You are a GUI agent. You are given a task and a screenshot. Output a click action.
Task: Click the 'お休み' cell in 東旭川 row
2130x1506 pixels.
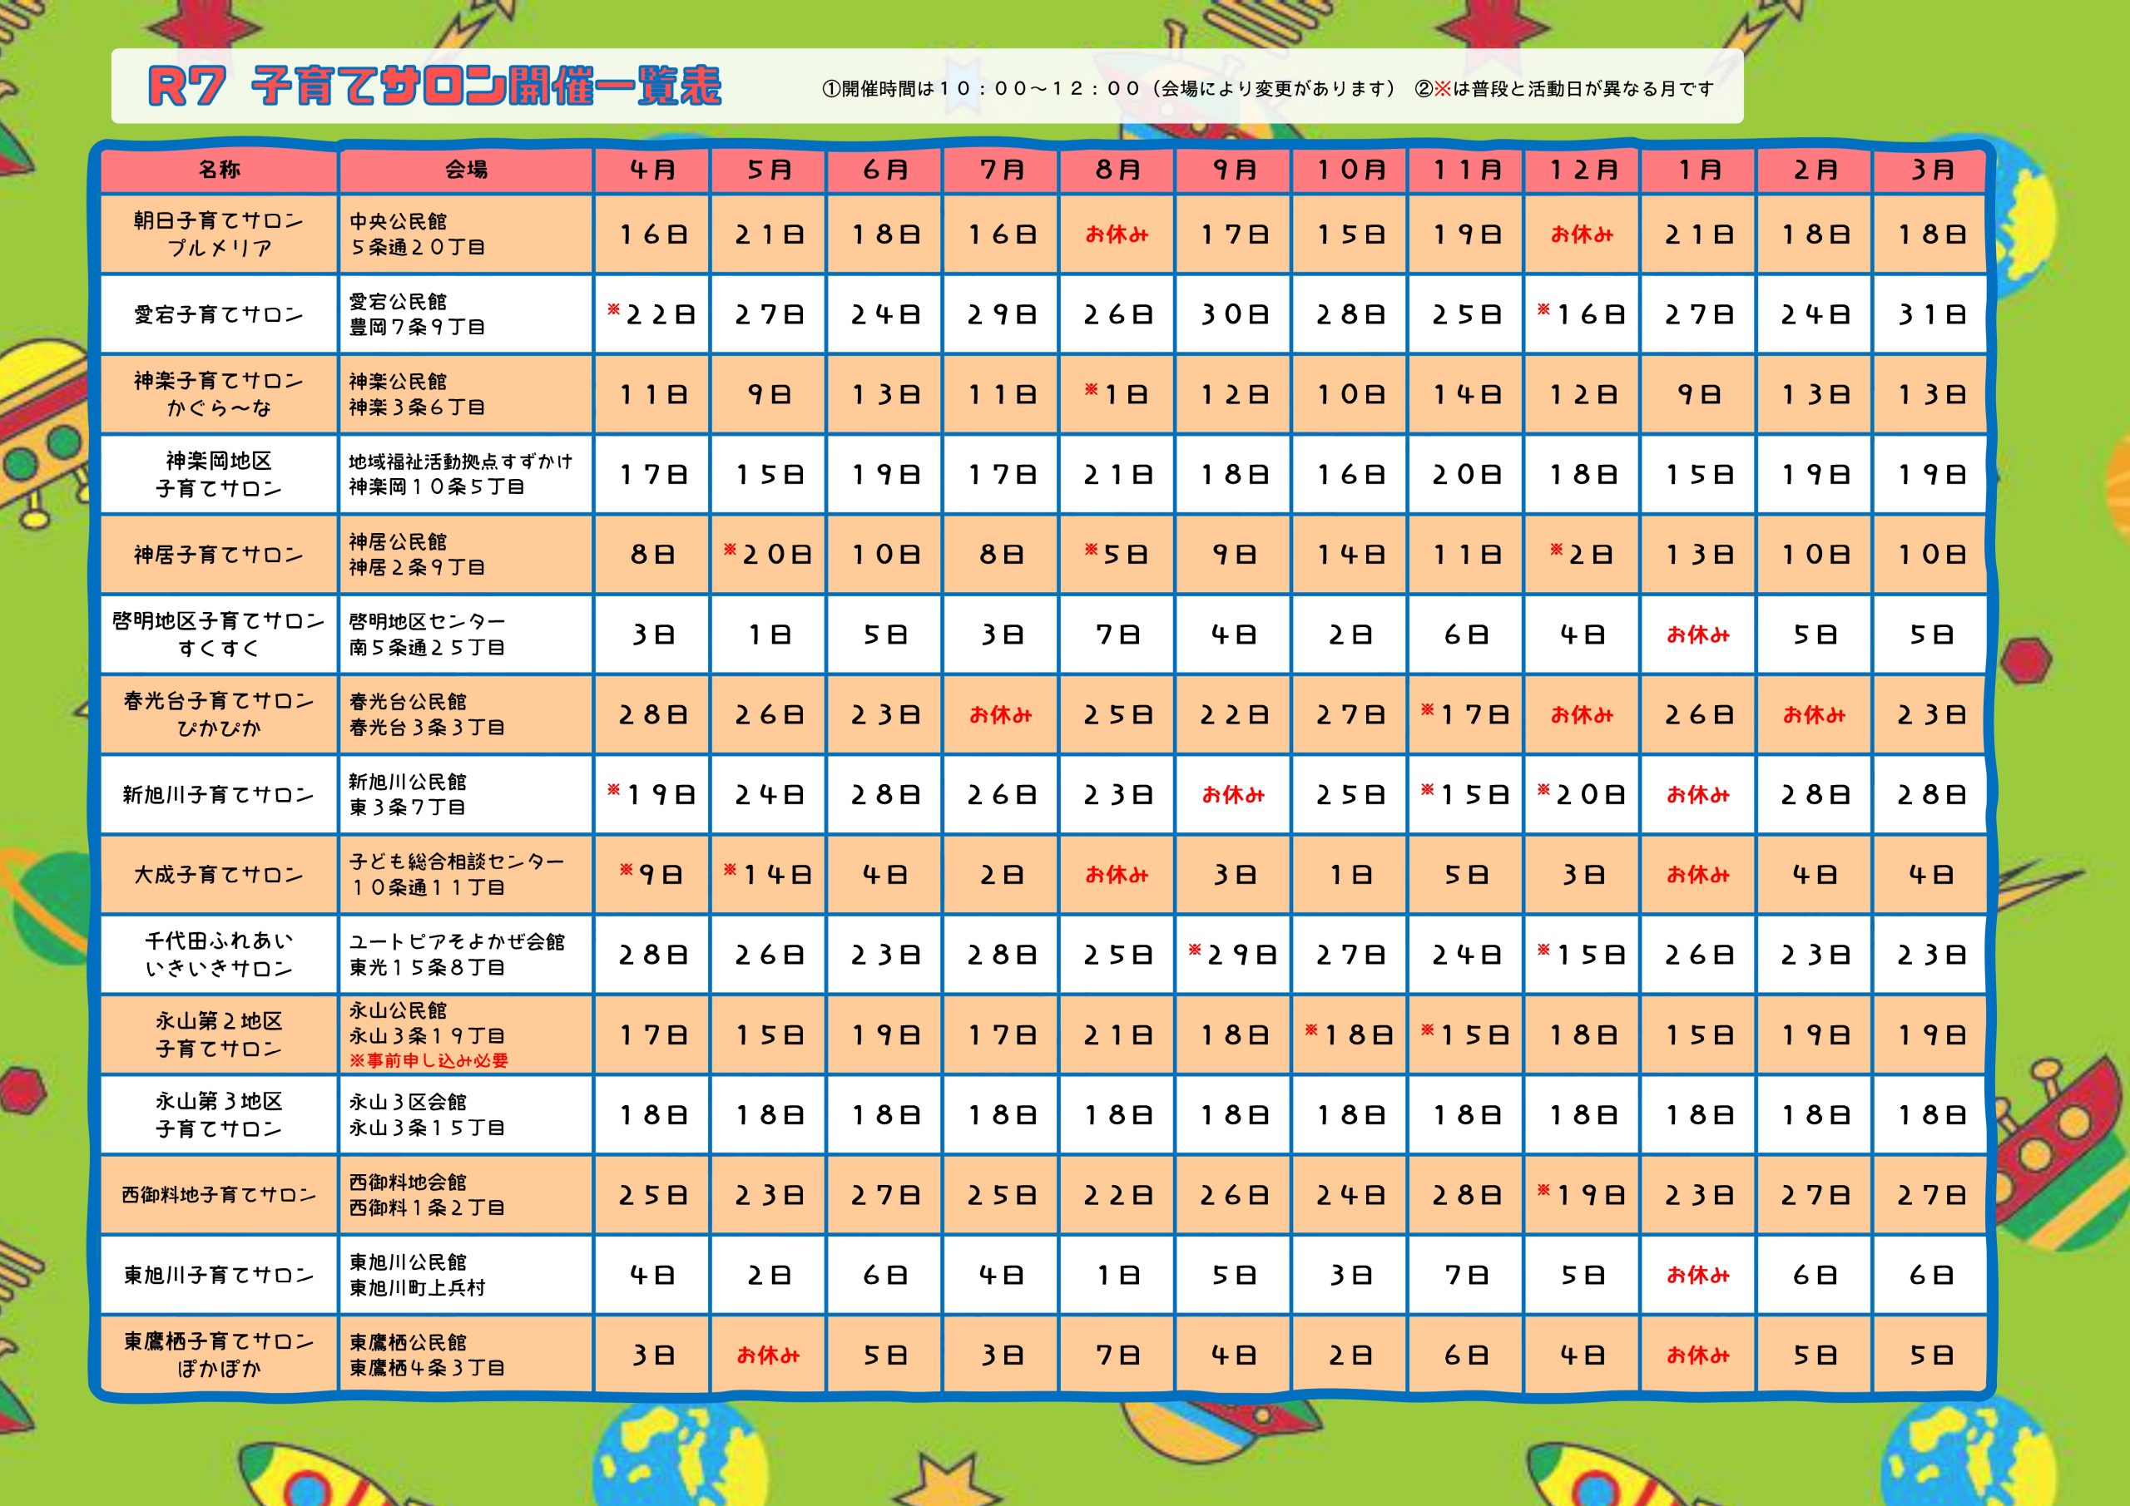tap(1697, 1275)
